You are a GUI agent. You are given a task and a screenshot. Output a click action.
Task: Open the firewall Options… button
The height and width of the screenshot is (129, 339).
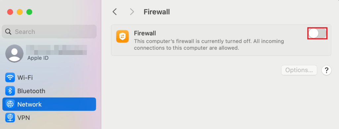pyautogui.click(x=299, y=70)
